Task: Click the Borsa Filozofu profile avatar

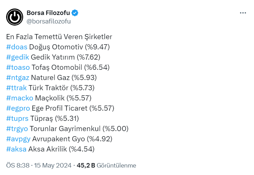Action: [x=15, y=17]
